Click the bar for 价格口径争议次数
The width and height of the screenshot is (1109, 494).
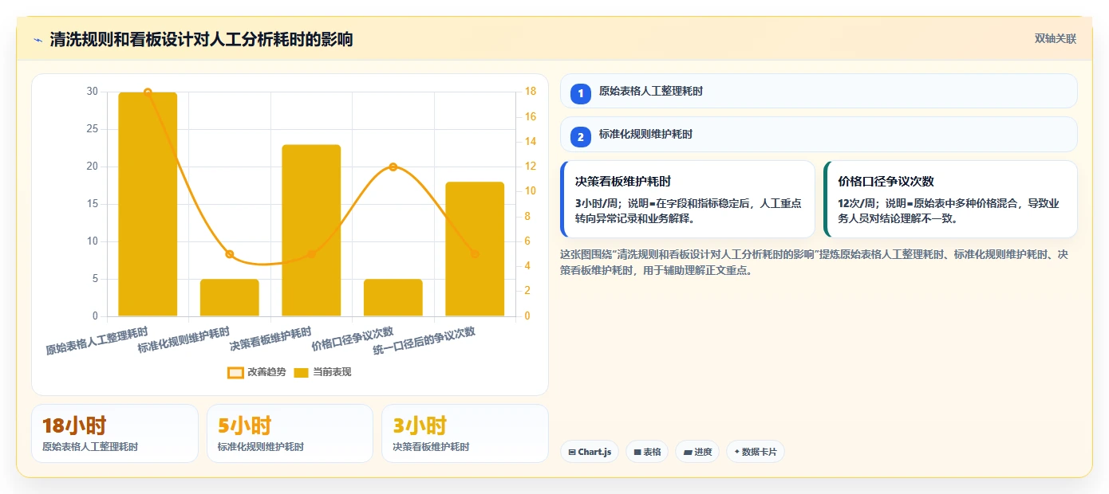[x=393, y=297]
